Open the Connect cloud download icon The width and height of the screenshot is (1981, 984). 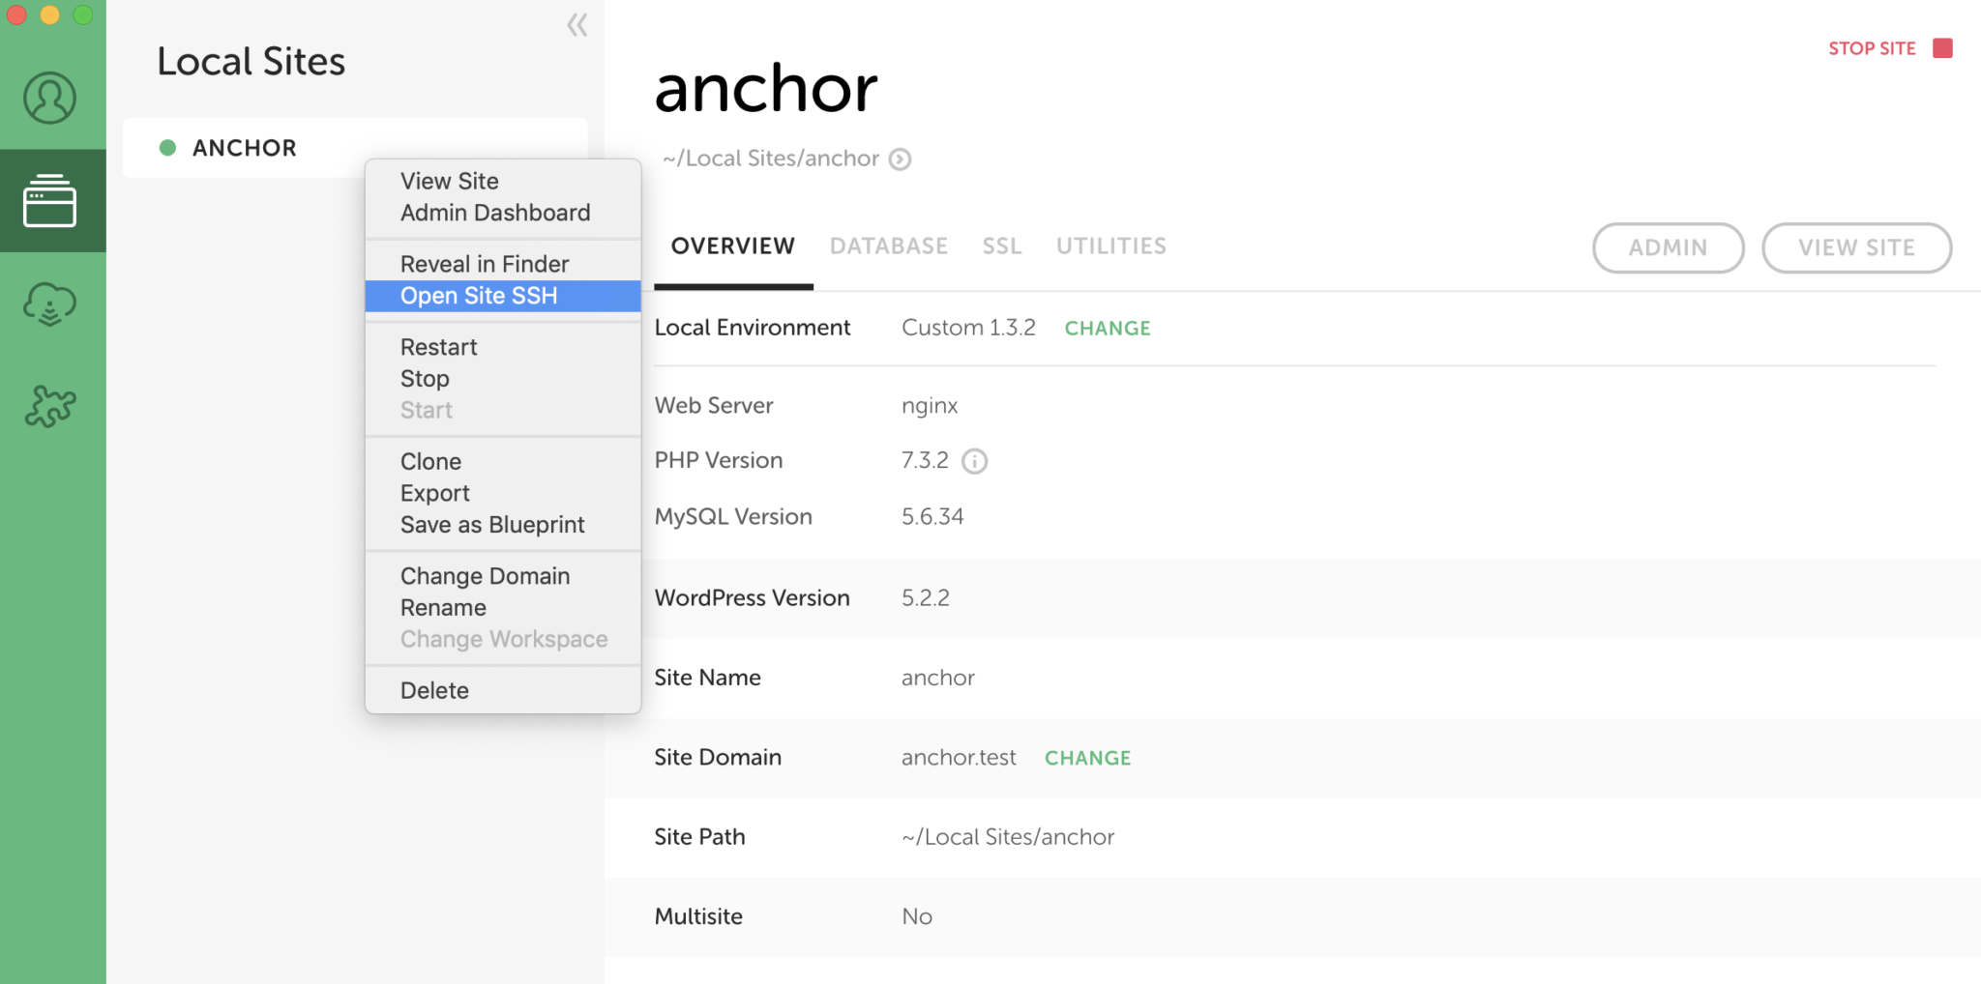[50, 304]
